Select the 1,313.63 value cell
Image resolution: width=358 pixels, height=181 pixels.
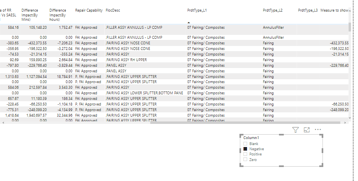(12, 77)
